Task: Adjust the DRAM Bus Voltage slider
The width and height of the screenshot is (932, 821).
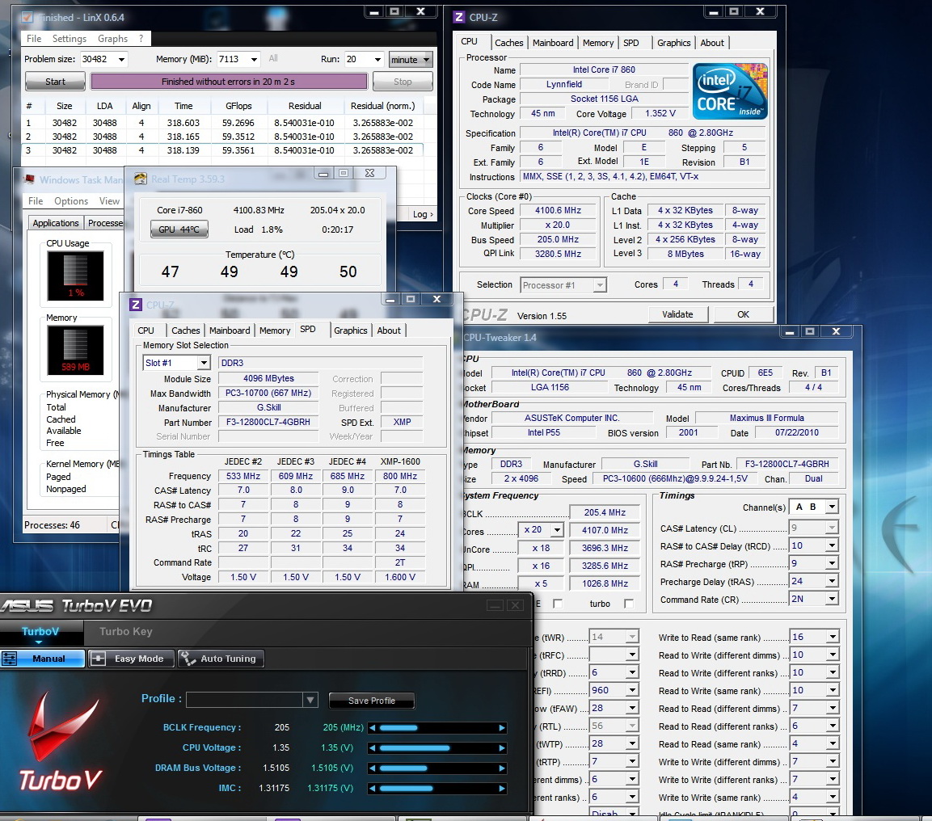Action: 436,768
